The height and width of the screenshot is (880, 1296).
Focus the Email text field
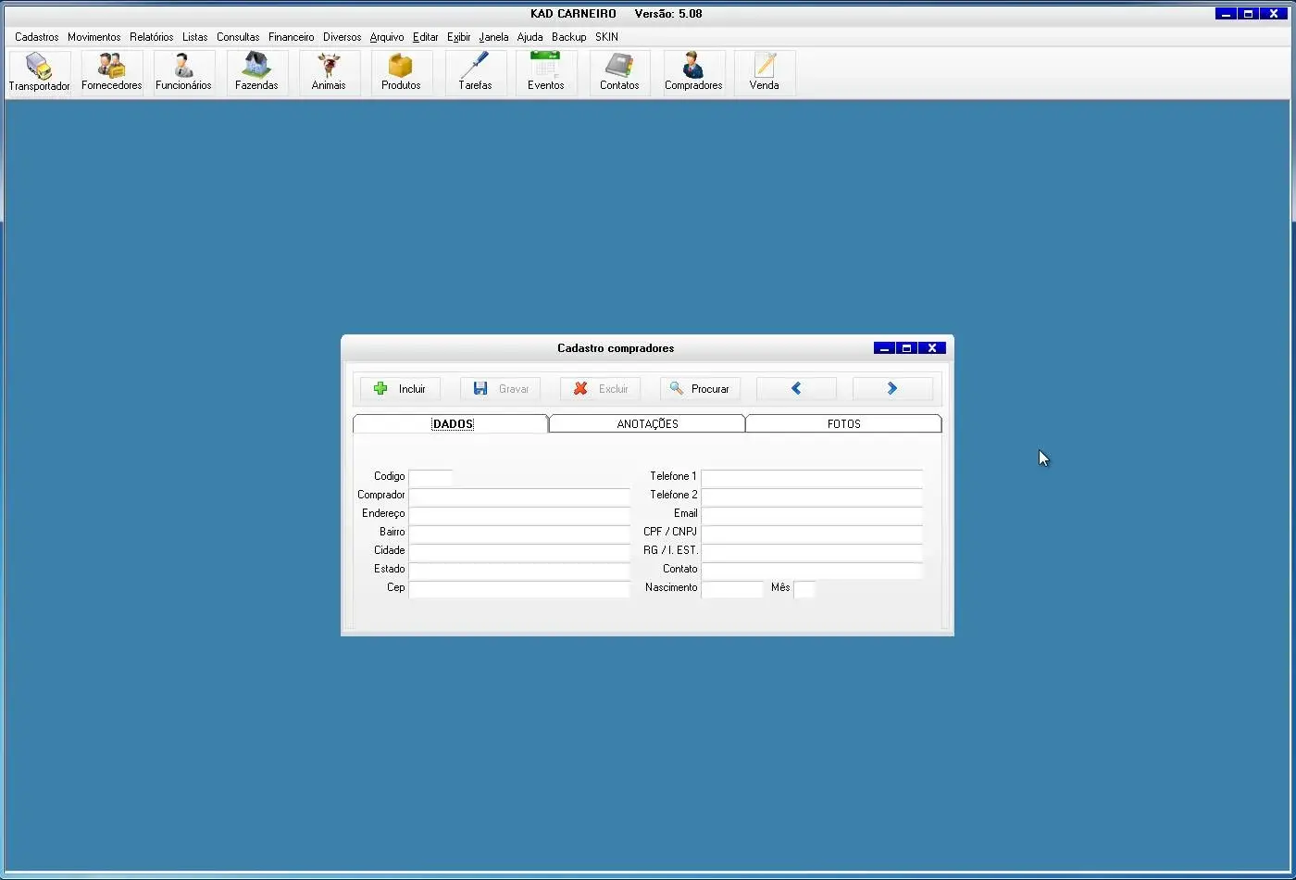tap(811, 514)
